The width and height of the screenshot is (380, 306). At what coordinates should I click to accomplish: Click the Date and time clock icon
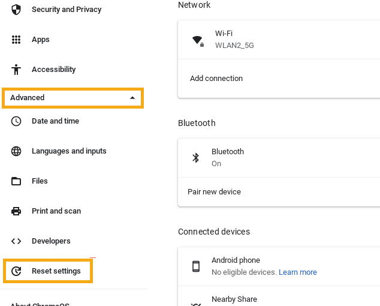(16, 121)
